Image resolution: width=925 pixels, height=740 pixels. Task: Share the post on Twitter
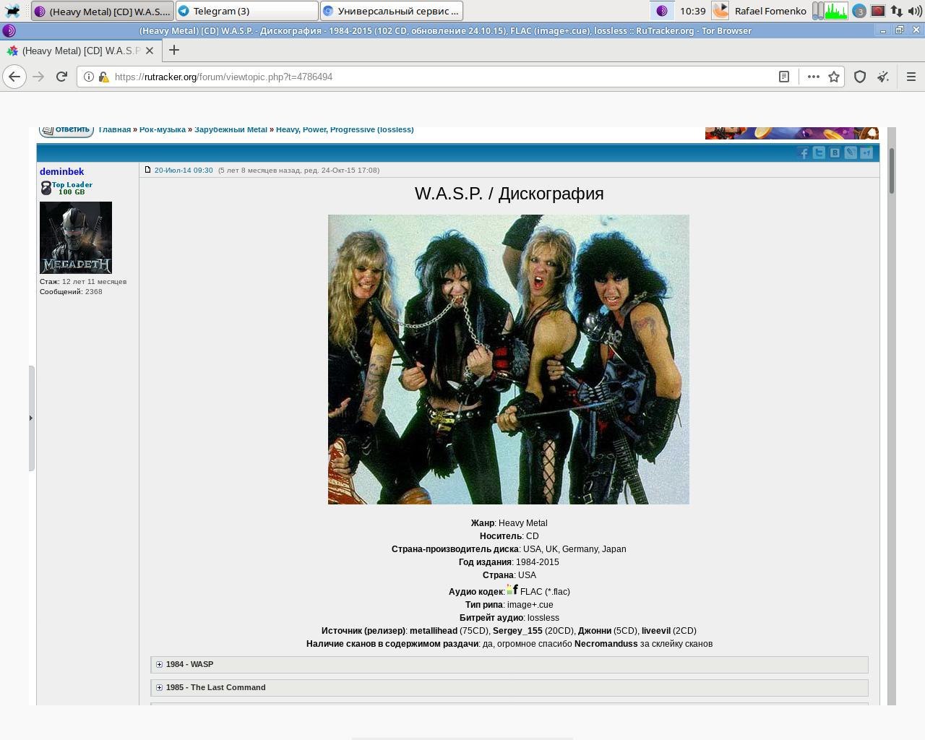[819, 152]
